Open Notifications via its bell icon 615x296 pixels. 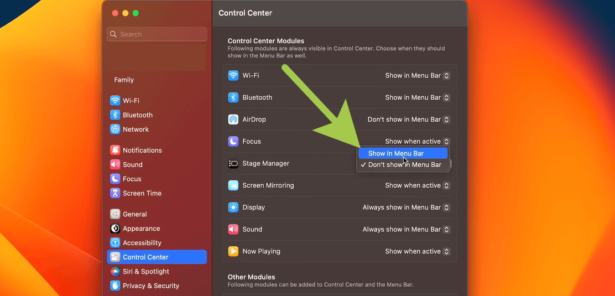[115, 150]
